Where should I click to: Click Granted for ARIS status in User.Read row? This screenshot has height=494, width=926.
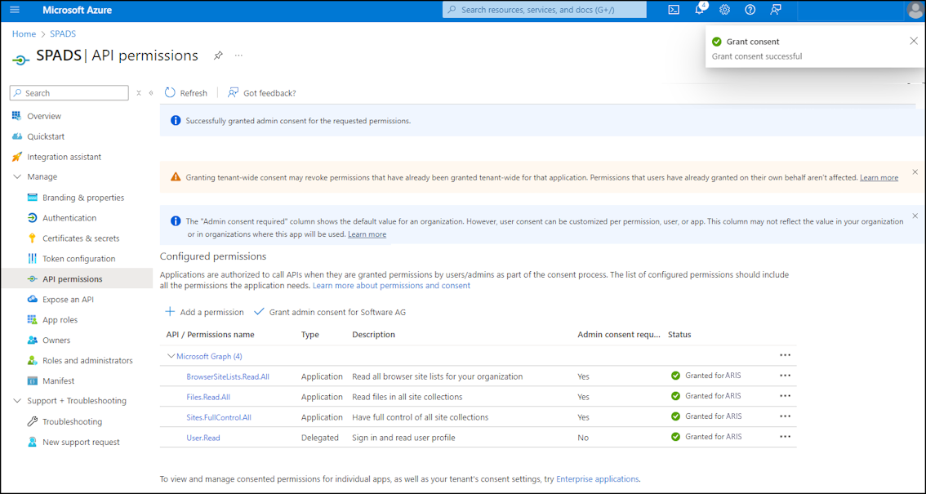click(706, 437)
